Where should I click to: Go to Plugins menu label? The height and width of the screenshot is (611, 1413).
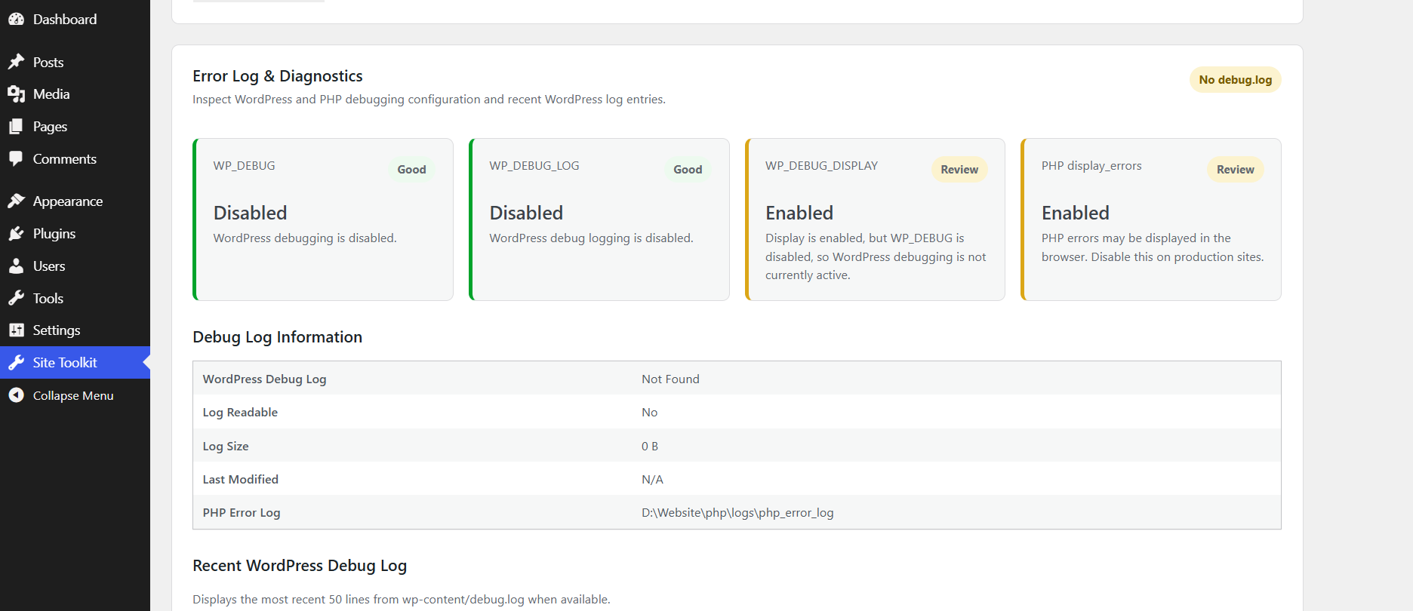(54, 234)
